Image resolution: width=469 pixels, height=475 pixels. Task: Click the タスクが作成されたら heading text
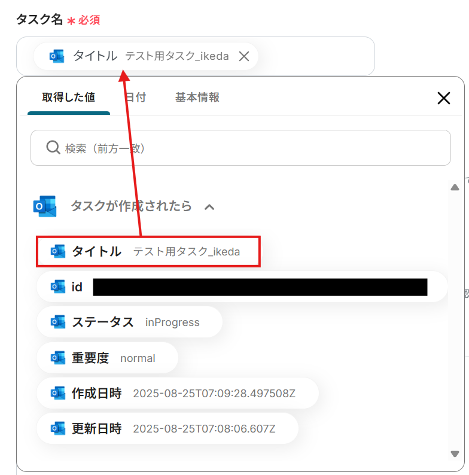(x=131, y=206)
